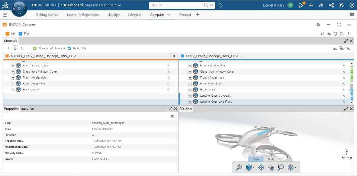Click the share arrow icon in top bar
This screenshot has width=357, height=176.
pyautogui.click(x=321, y=5)
